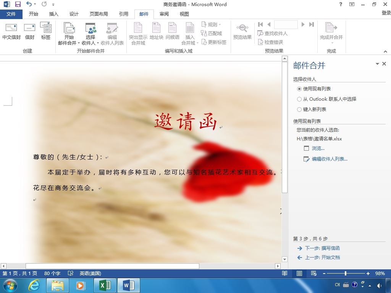This screenshot has height=293, width=391.
Task: Open the 邮件合并 pane options dropdown
Action: pos(377,64)
